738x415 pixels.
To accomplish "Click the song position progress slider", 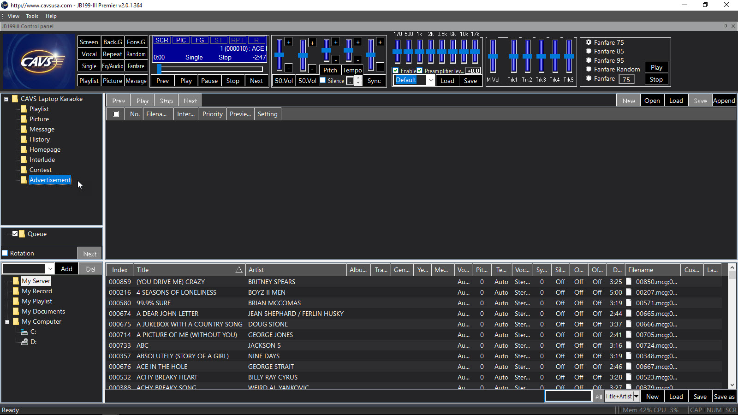I will [x=210, y=69].
